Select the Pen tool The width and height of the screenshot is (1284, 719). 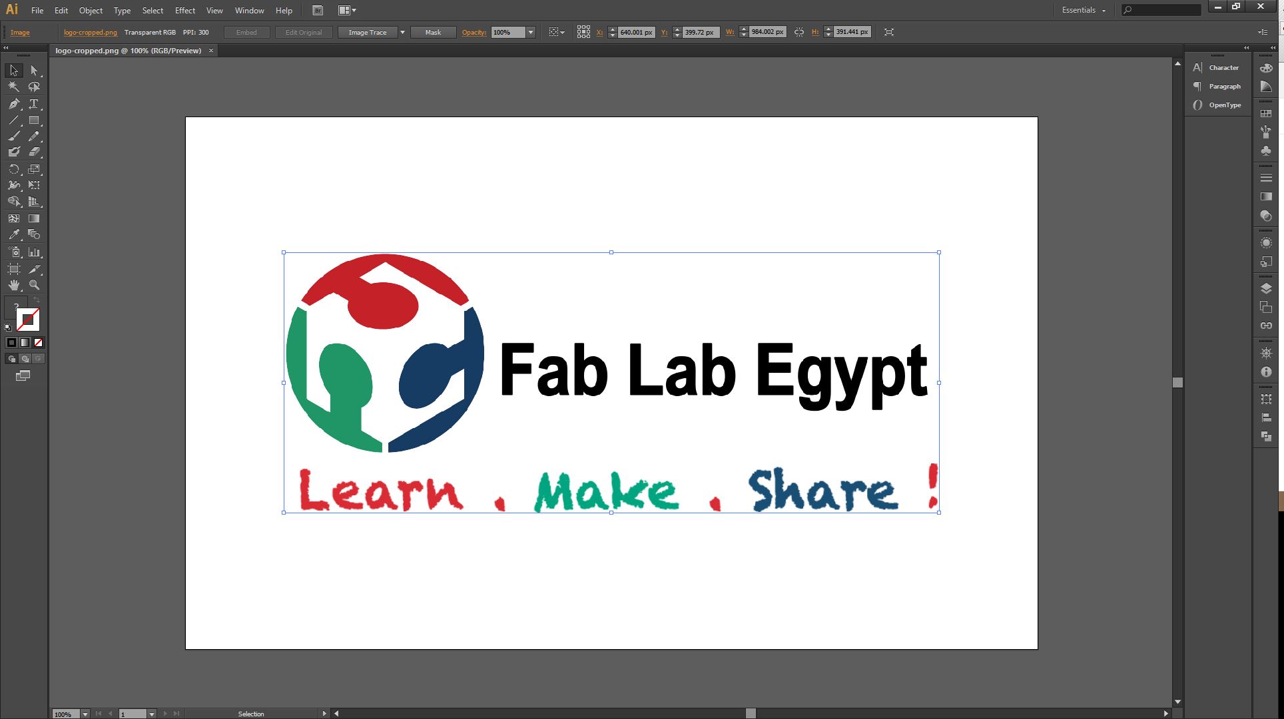click(x=13, y=104)
